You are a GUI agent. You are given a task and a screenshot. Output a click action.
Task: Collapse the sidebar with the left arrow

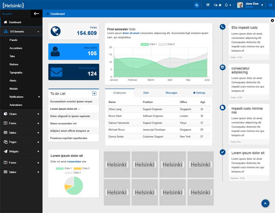pos(36,14)
